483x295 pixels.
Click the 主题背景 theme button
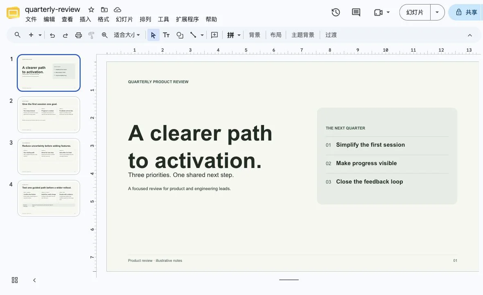(x=303, y=35)
